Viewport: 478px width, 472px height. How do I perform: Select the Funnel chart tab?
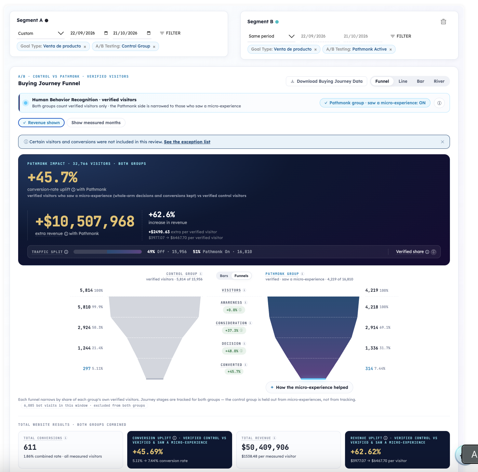tap(382, 81)
